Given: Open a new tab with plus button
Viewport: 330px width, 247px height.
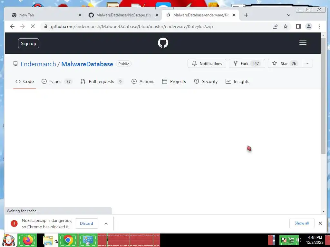Looking at the screenshot, I should (246, 15).
